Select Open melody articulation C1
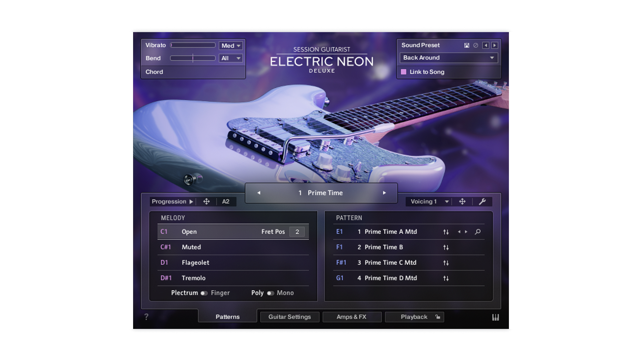The height and width of the screenshot is (361, 642). tap(233, 232)
